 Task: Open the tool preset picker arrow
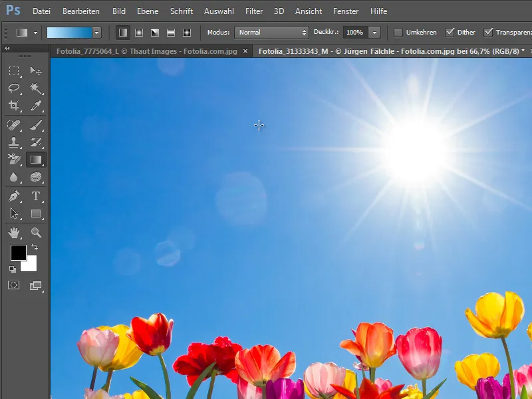(35, 33)
